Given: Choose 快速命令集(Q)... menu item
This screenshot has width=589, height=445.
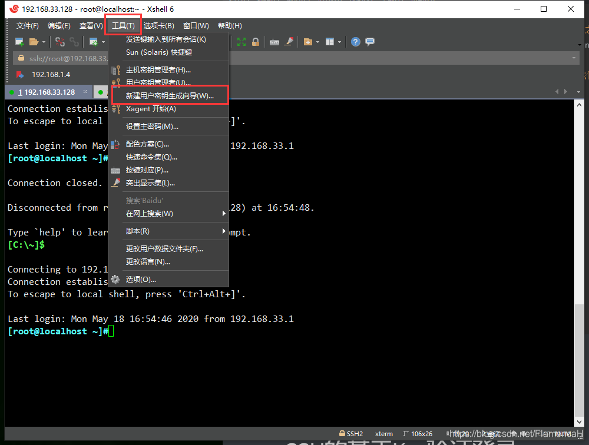Looking at the screenshot, I should 168,157.
